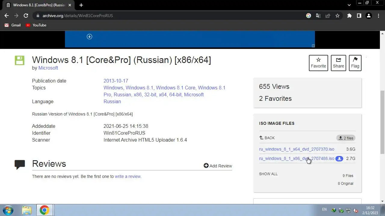Click the share page icon in address bar

(328, 16)
